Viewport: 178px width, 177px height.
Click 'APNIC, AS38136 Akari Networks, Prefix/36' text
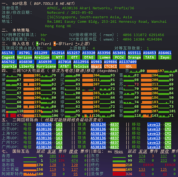click(x=90, y=8)
